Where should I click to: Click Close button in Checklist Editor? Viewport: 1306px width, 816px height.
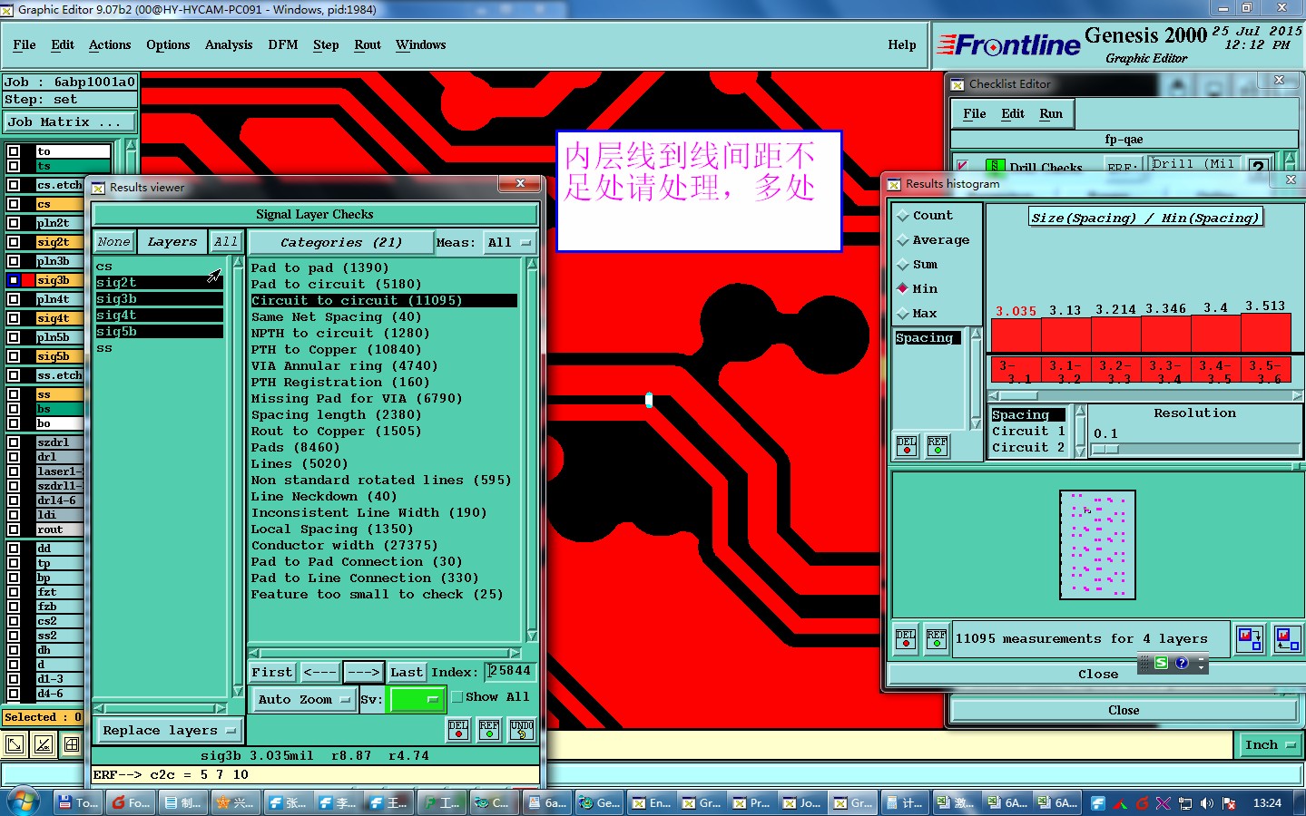click(1124, 710)
